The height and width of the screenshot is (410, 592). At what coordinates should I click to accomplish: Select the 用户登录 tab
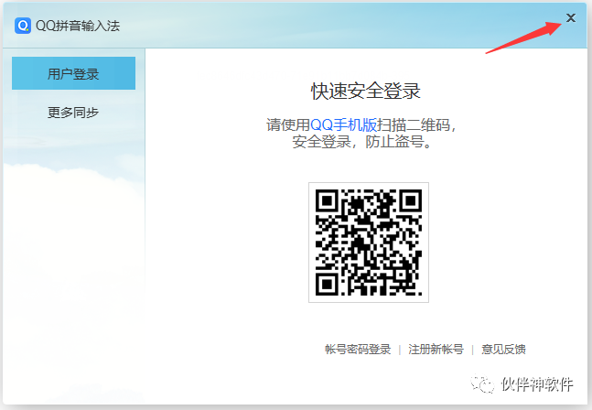(x=73, y=73)
